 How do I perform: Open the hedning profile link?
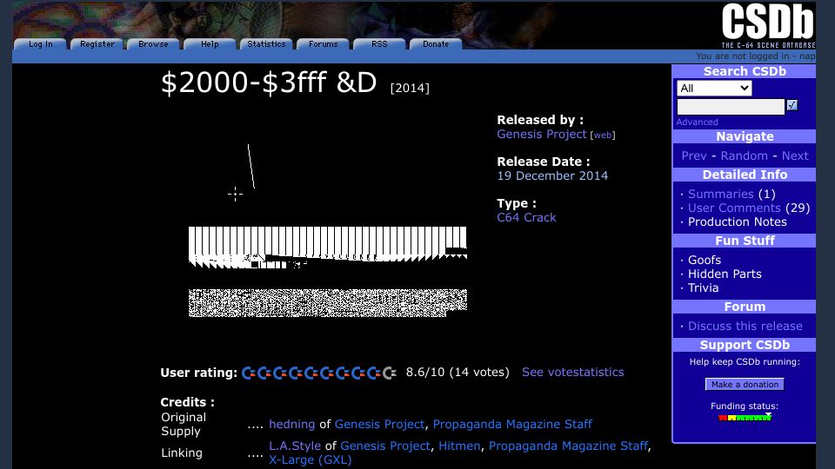pyautogui.click(x=292, y=425)
